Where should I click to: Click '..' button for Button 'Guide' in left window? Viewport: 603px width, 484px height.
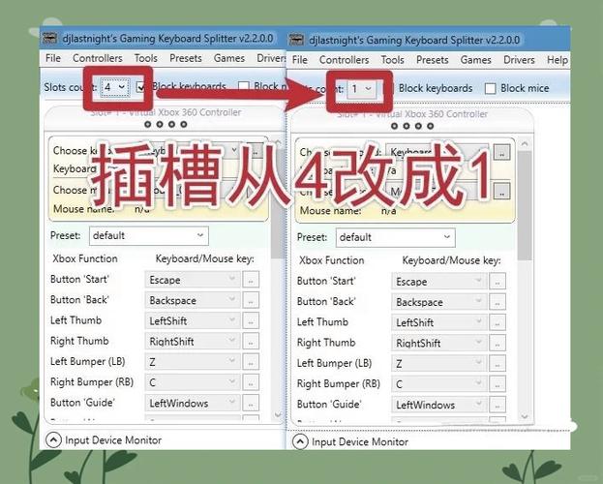click(x=251, y=404)
